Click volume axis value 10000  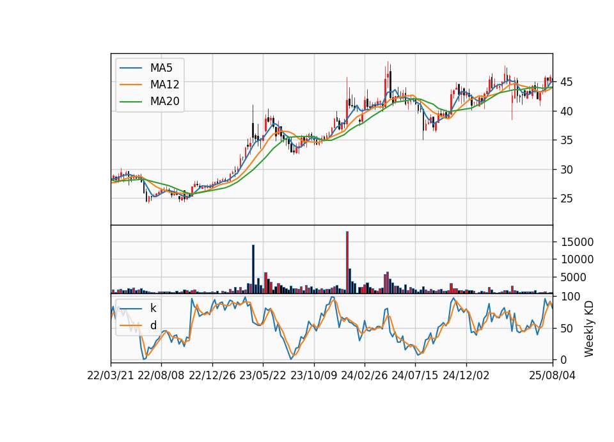coord(577,259)
